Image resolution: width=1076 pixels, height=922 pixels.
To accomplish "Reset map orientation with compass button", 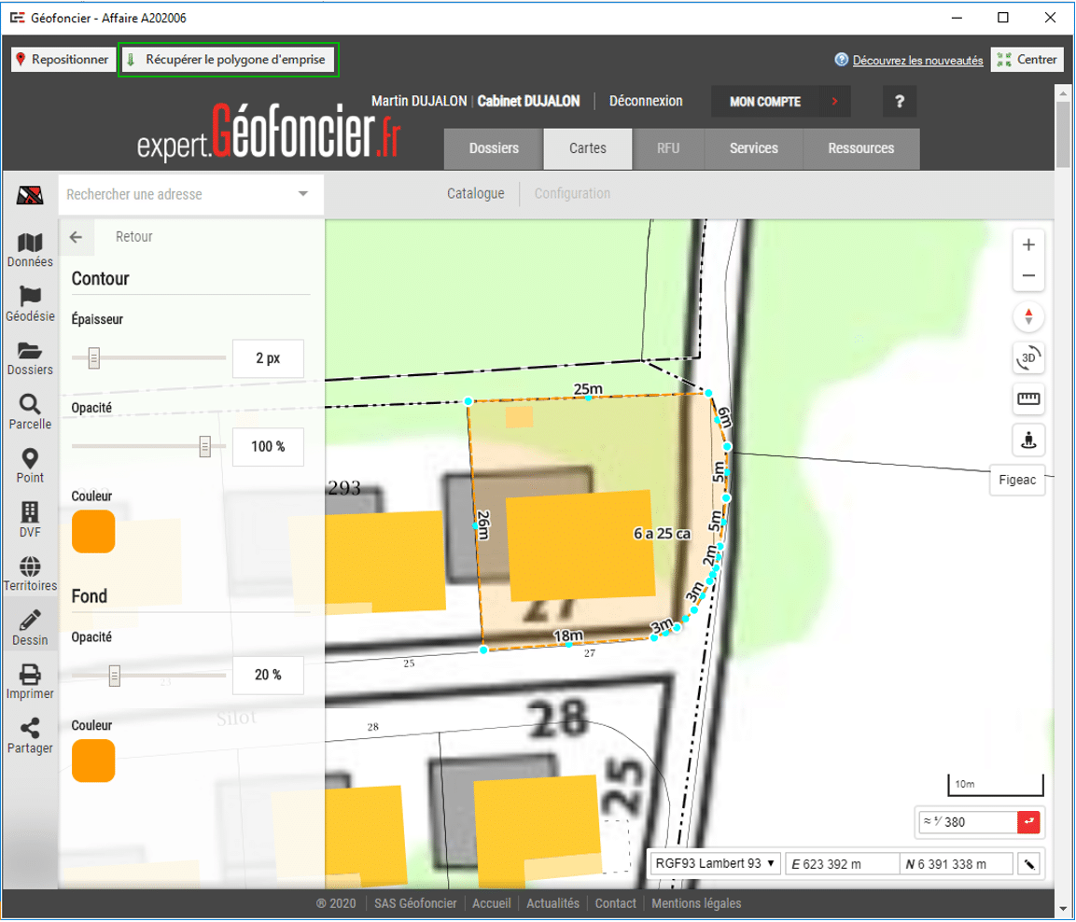I will click(1028, 316).
